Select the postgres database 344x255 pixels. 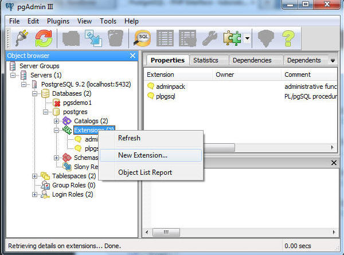pyautogui.click(x=75, y=112)
